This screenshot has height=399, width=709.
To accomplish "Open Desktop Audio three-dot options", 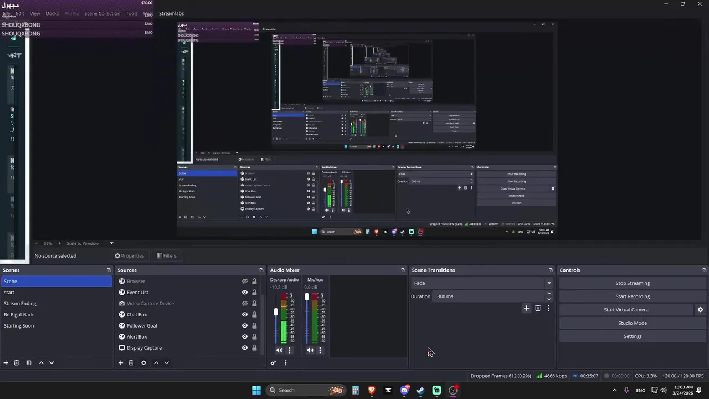I will coord(289,350).
